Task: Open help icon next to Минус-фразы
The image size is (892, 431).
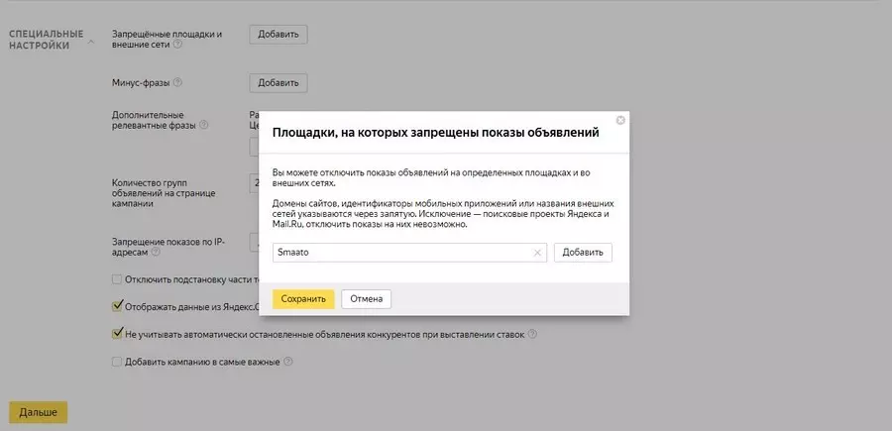Action: [x=177, y=82]
